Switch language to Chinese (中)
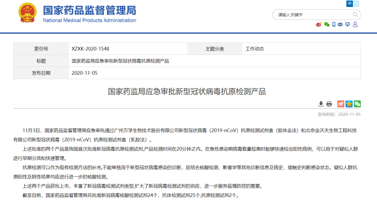This screenshot has height=208, width=377. [349, 4]
